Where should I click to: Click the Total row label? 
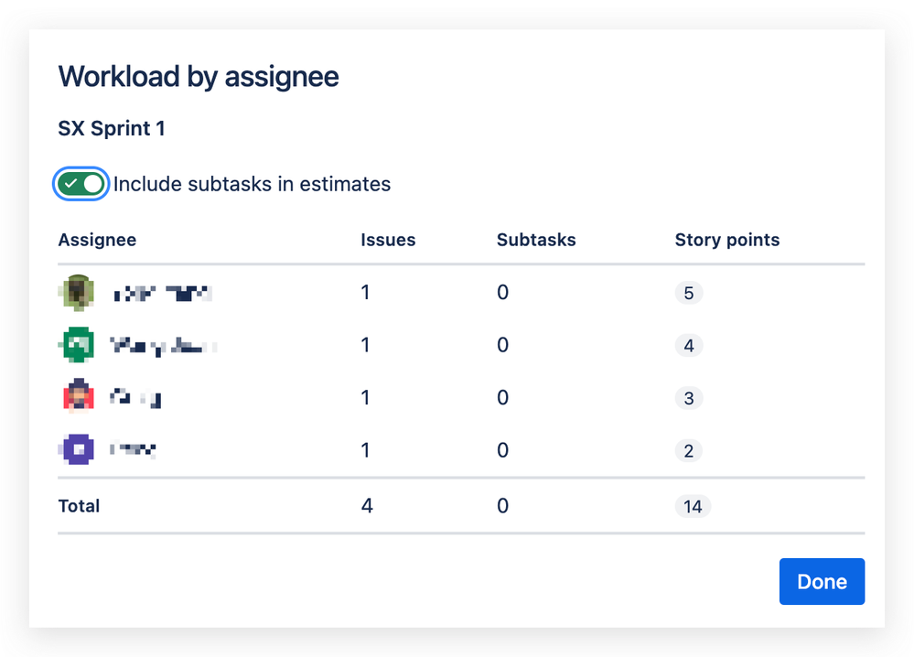(80, 505)
